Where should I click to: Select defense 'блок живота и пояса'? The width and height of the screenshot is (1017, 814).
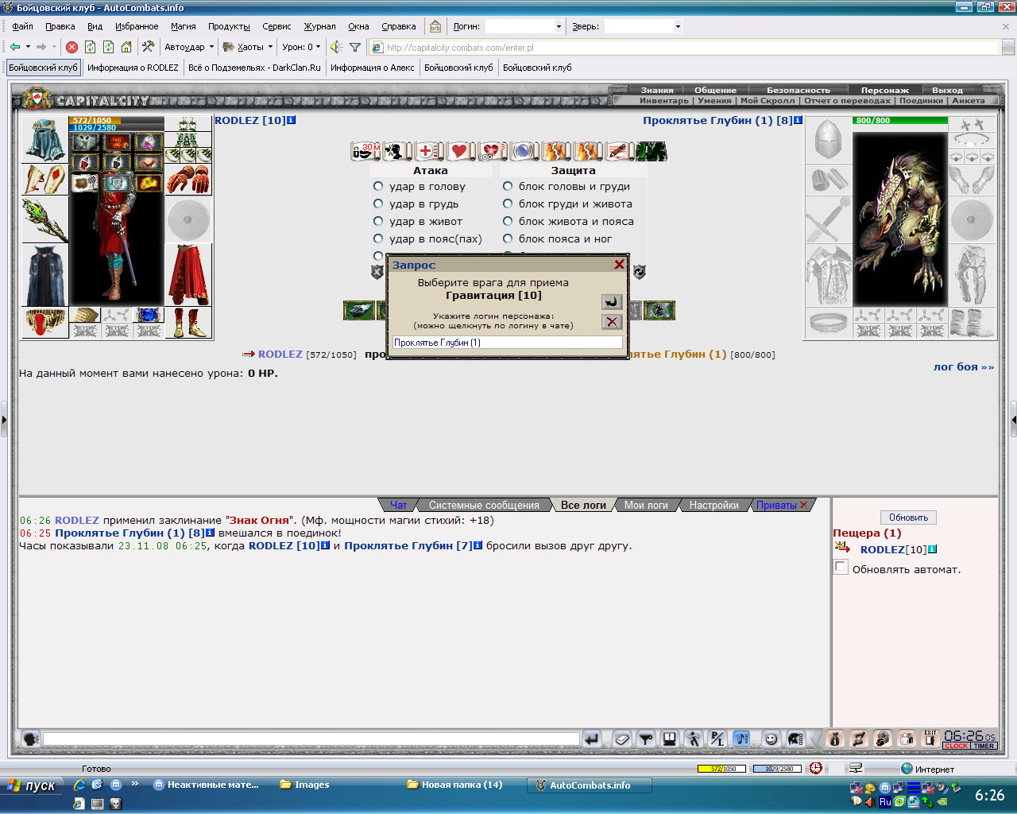(x=508, y=221)
